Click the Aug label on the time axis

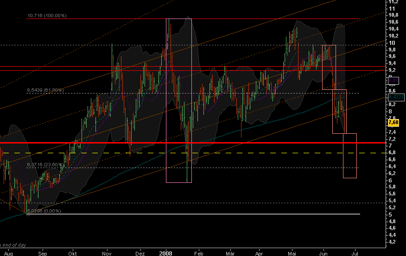tap(8, 253)
